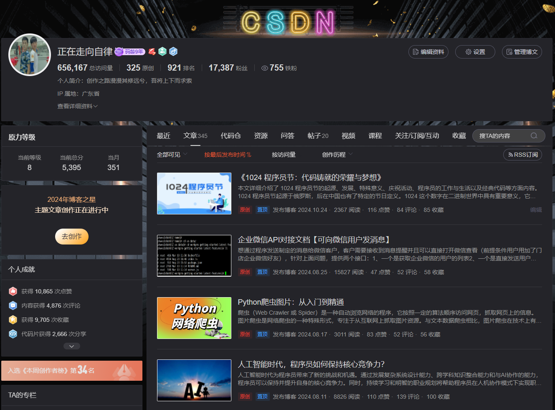The image size is (555, 410).
Task: Switch to the 最近 tab
Action: click(x=163, y=136)
